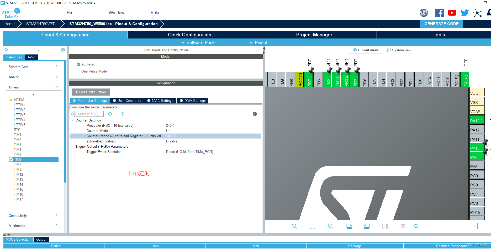Click the Prescaler value 240-1
This screenshot has height=249, width=491.
[170, 125]
